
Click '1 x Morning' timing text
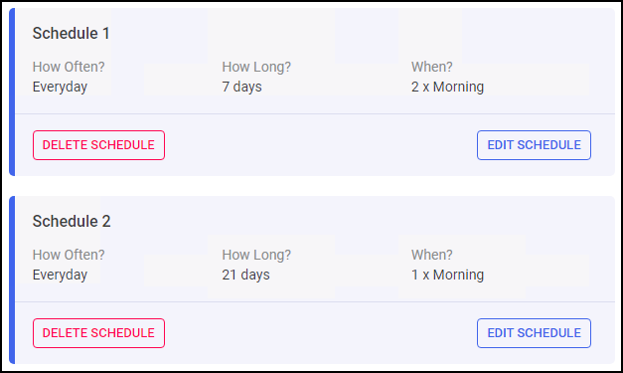pos(447,275)
